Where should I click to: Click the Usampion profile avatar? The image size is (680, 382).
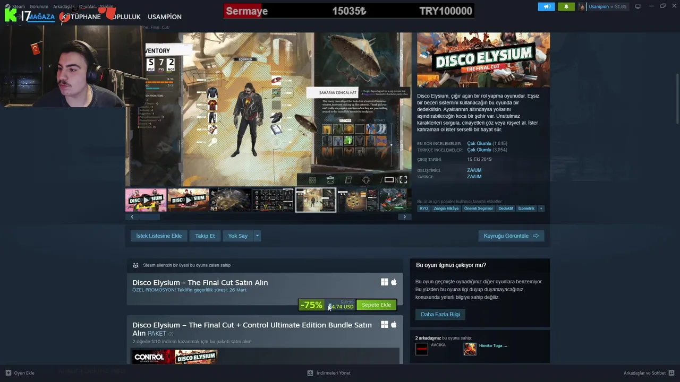click(582, 6)
